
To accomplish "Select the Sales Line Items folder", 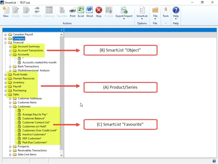I will [x=27, y=154].
